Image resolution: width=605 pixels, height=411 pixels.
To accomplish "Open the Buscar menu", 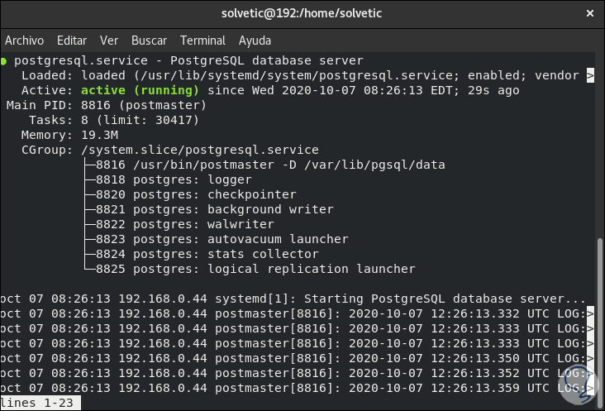I will pos(149,40).
